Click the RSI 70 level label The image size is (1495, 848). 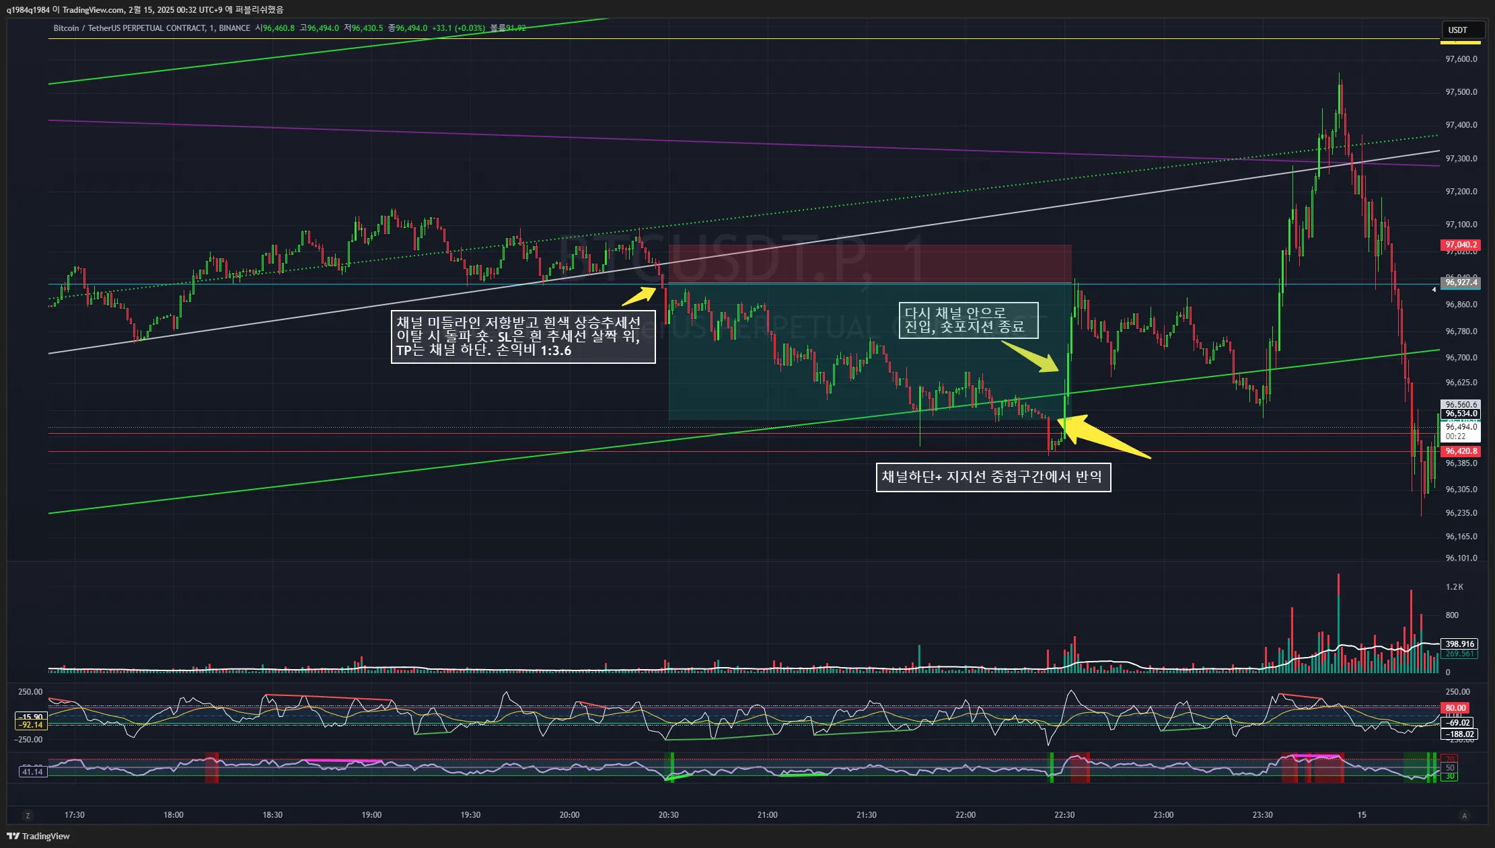(1450, 760)
